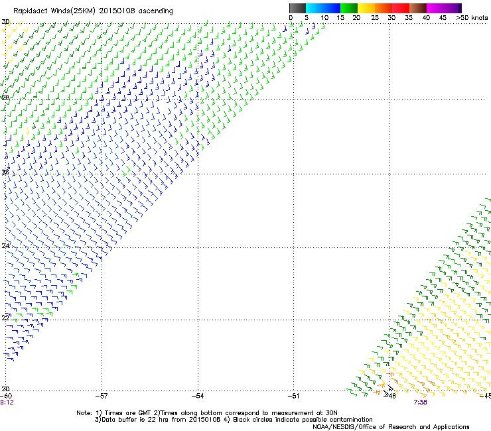Viewport: 491px width, 431px height.
Task: Click the cyan-blue 5-15 knots legend swatch
Action: [323, 8]
